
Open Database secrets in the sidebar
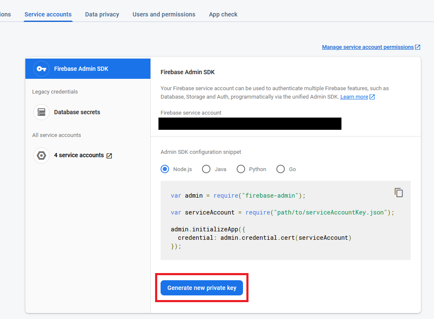(x=77, y=112)
